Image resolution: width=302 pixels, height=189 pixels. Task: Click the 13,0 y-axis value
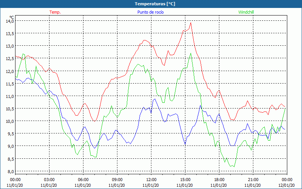tap(10, 46)
